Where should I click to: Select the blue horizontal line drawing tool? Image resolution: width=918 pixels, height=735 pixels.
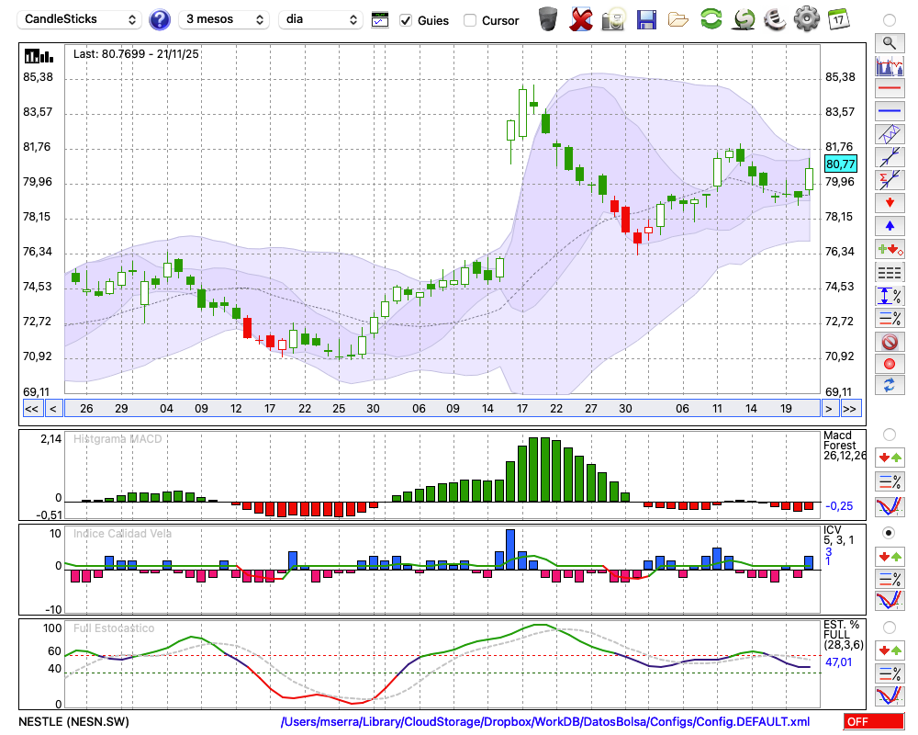tap(889, 111)
